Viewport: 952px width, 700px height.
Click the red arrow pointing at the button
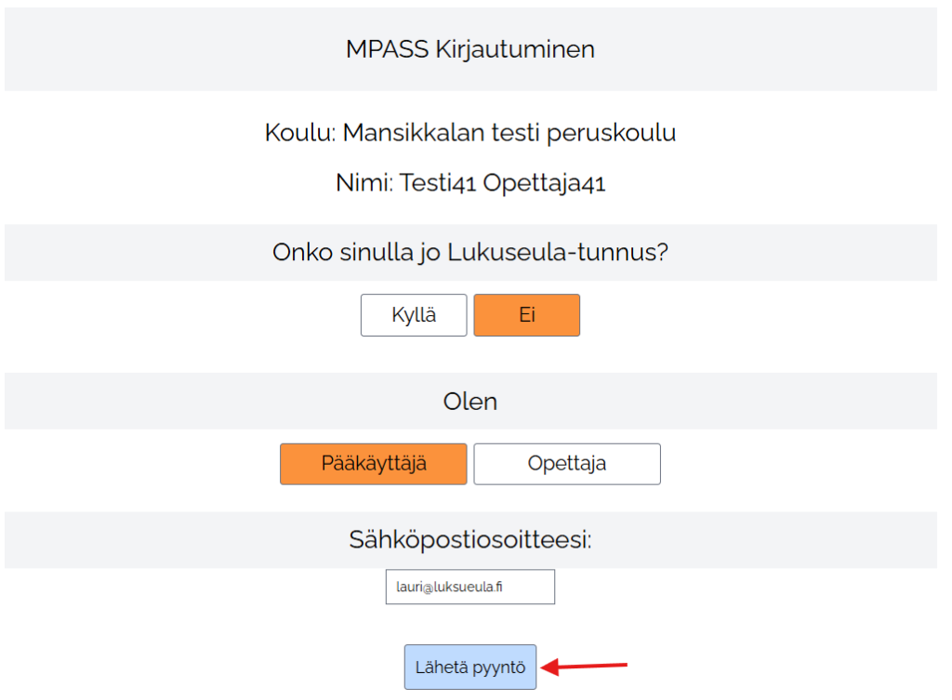586,666
